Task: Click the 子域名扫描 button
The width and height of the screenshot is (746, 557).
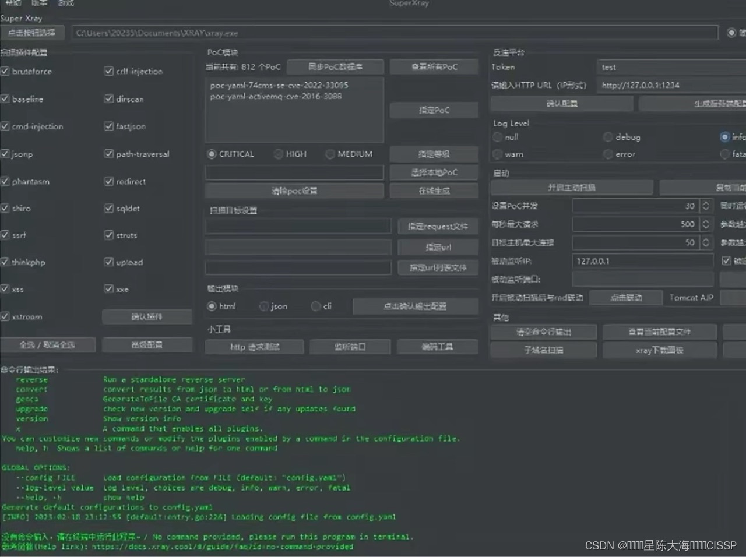Action: (544, 350)
